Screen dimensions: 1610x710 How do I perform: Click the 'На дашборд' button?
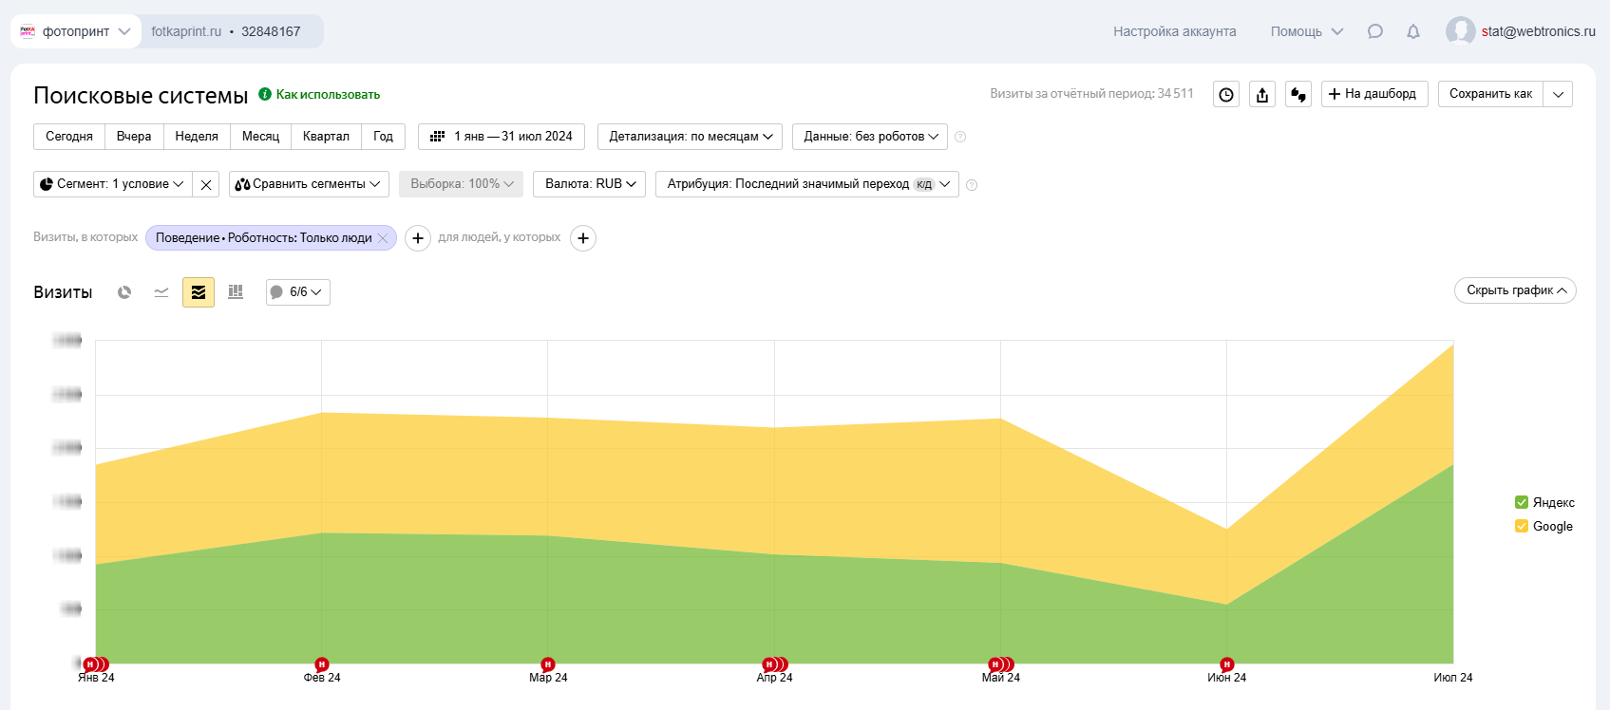tap(1373, 94)
